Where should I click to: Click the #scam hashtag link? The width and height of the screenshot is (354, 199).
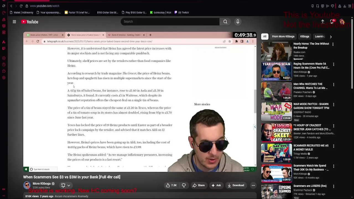58,196
